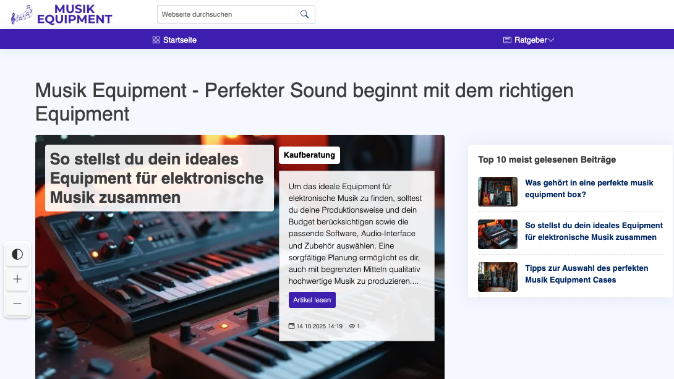Image resolution: width=674 pixels, height=379 pixels.
Task: Open the Kaufberatung category label
Action: pos(309,155)
